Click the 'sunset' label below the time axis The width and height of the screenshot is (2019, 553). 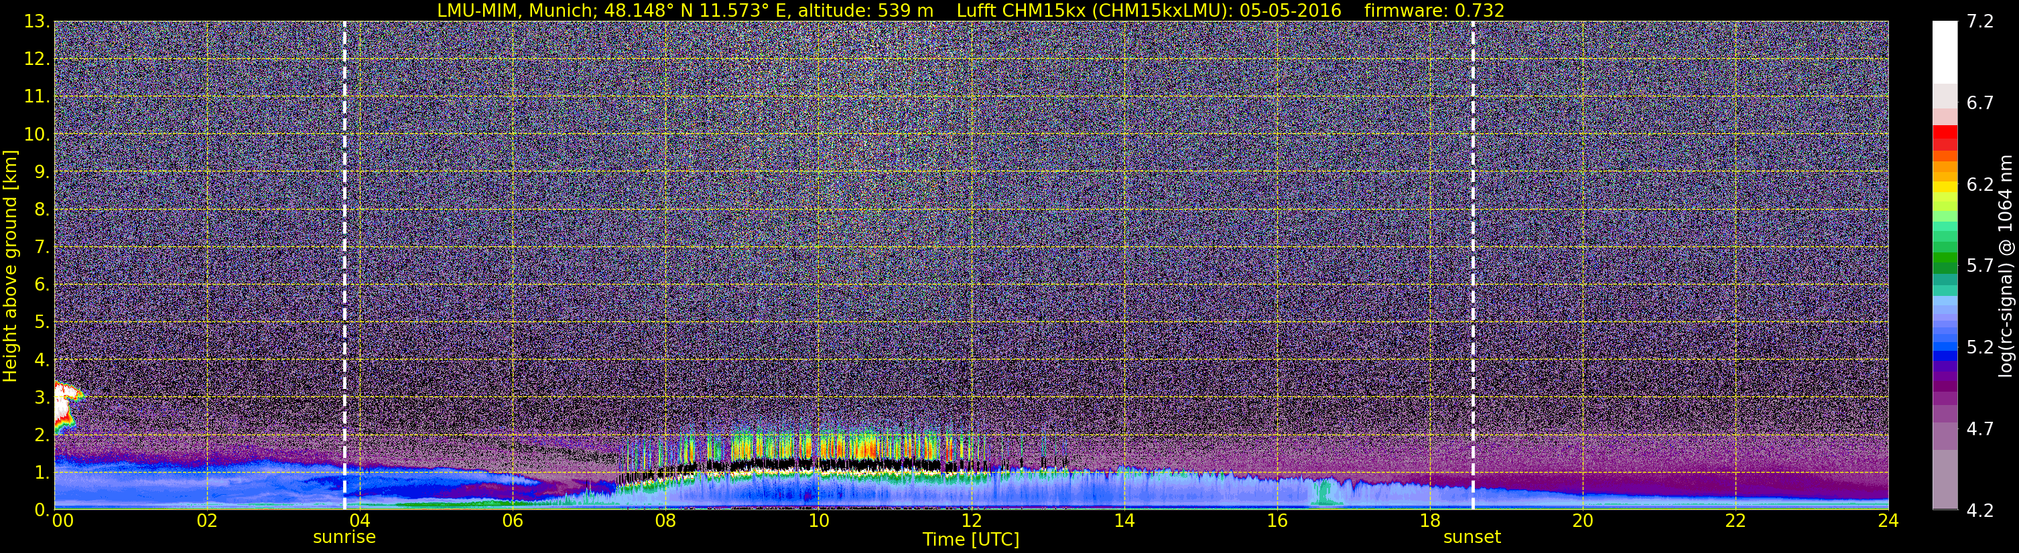tap(1472, 538)
